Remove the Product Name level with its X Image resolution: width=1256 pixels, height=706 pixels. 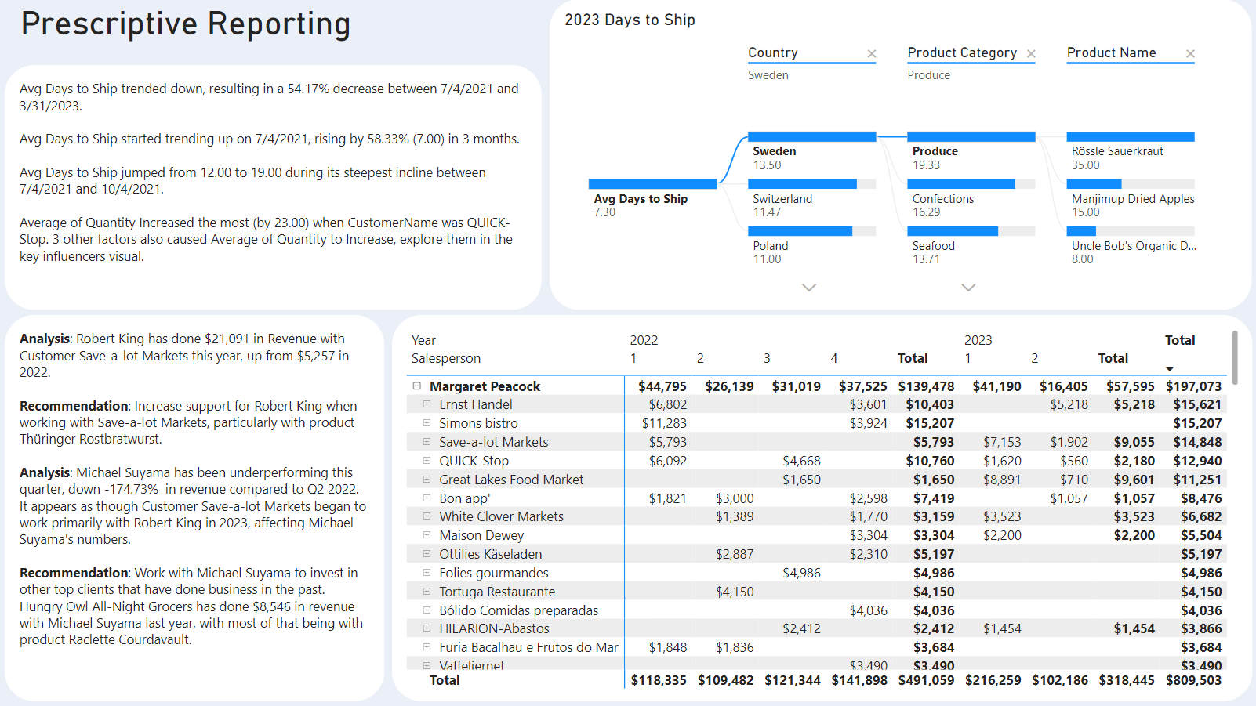tap(1190, 54)
